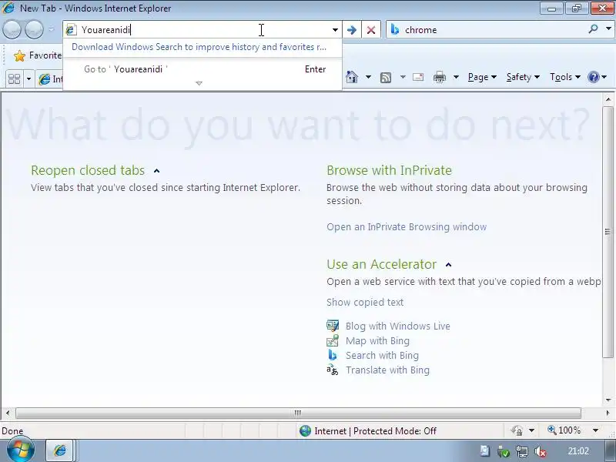Open the Tools menu
This screenshot has height=462, width=616.
[x=565, y=77]
